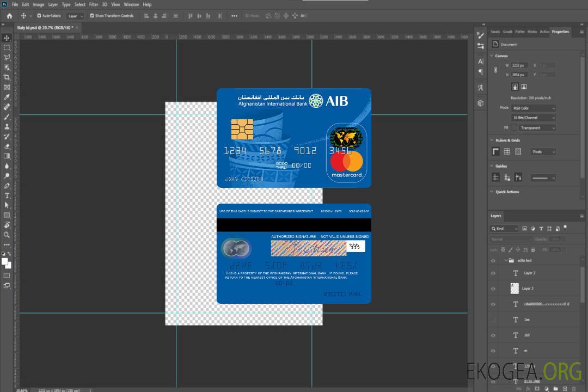Toggle Show Transform Controls checkbox

click(92, 16)
